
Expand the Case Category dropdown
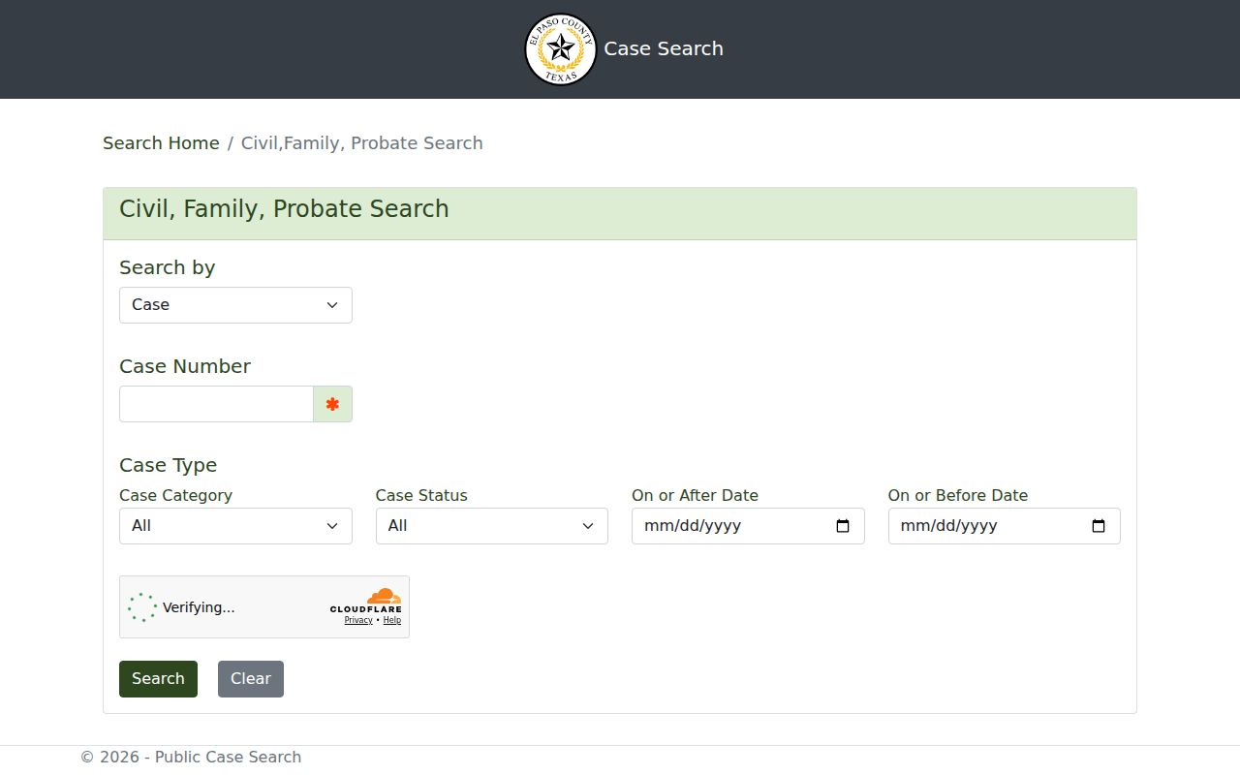point(235,526)
